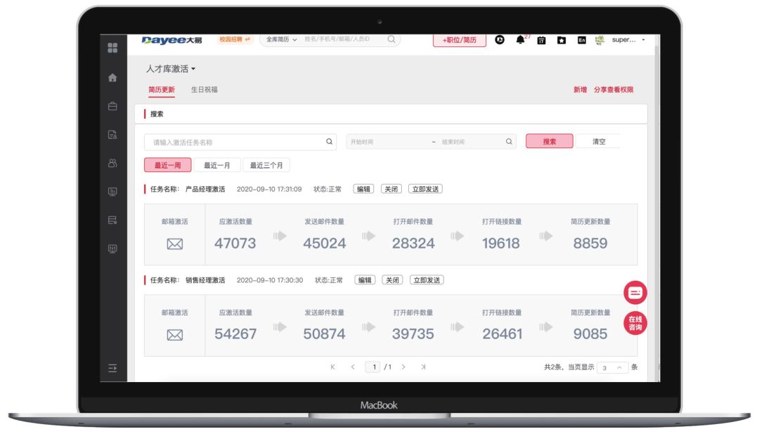The height and width of the screenshot is (441, 759).
Task: Select the 最近一月 time filter
Action: (x=216, y=165)
